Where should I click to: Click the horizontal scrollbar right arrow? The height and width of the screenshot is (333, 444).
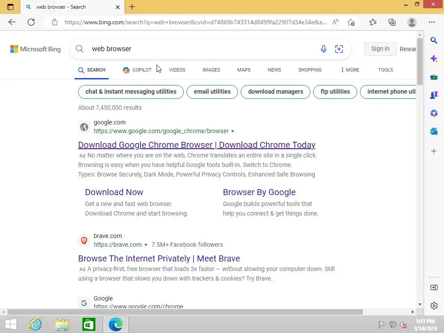click(413, 312)
